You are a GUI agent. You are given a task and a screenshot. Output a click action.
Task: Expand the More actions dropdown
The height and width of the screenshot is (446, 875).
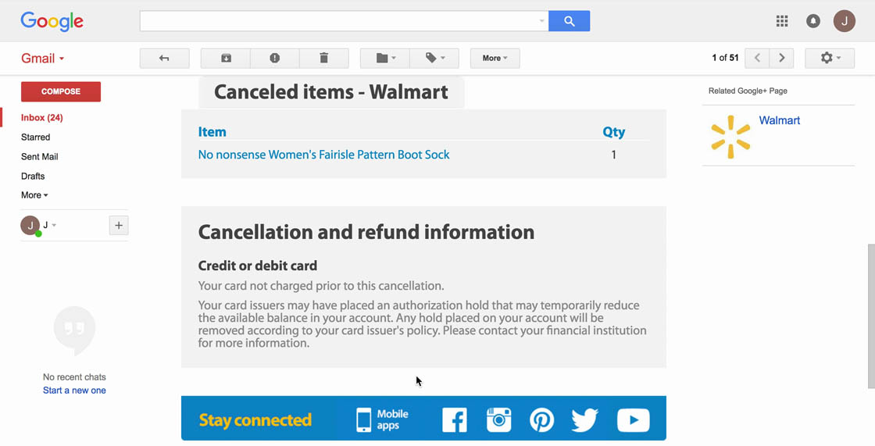495,59
